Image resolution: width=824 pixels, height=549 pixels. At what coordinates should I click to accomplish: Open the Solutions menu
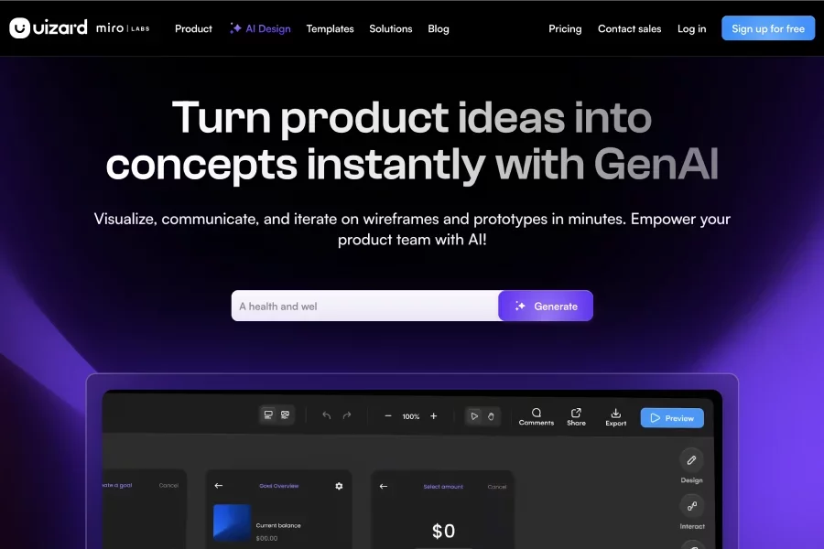coord(391,28)
